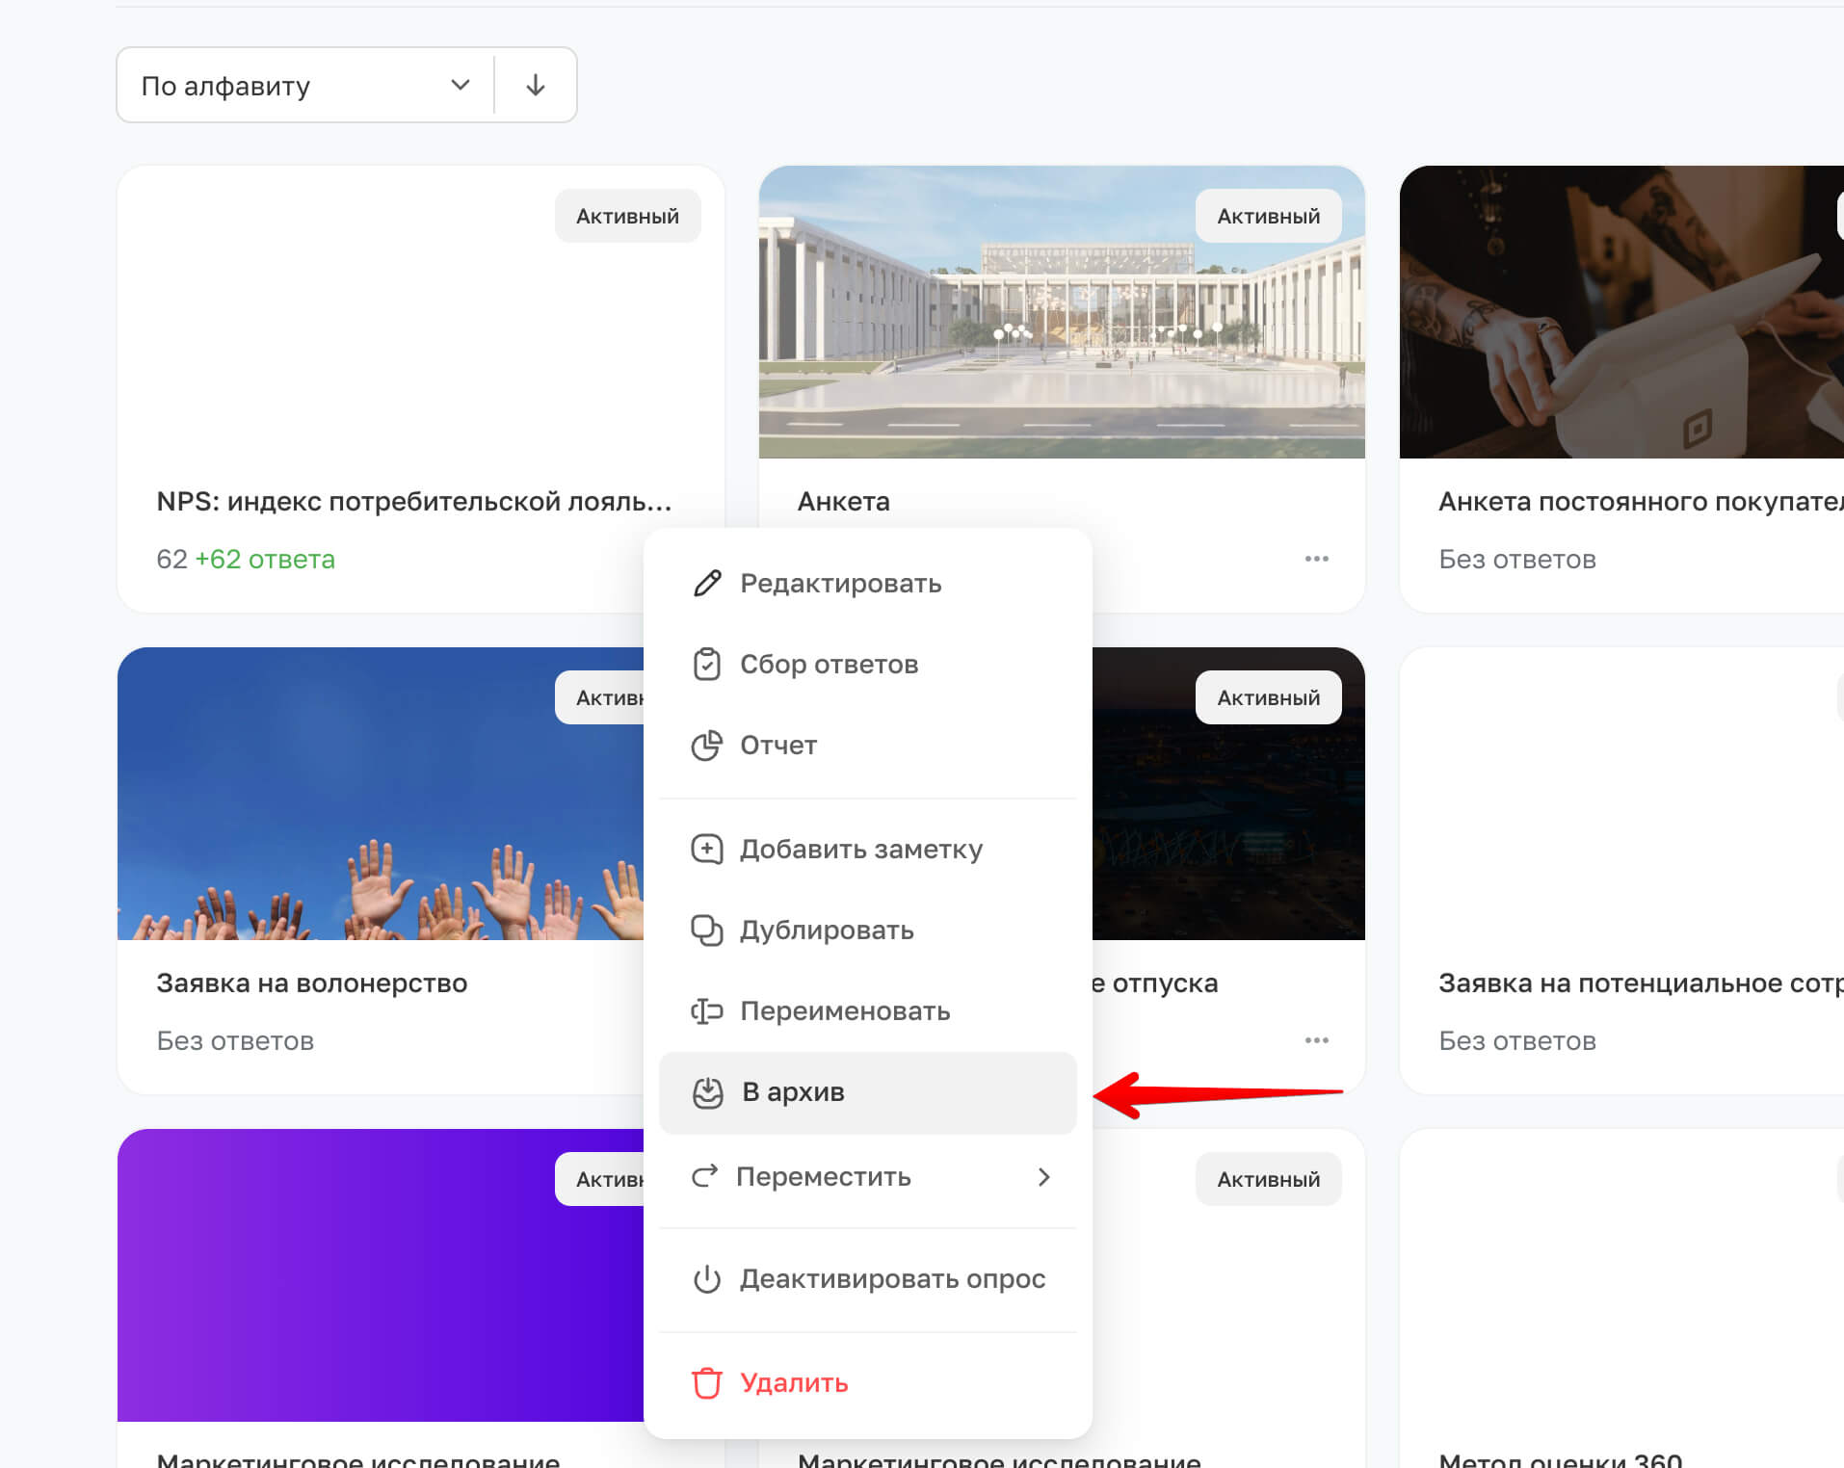Screen dimensions: 1844x1468
Task: Open Отчет from the context menu
Action: tap(867, 745)
